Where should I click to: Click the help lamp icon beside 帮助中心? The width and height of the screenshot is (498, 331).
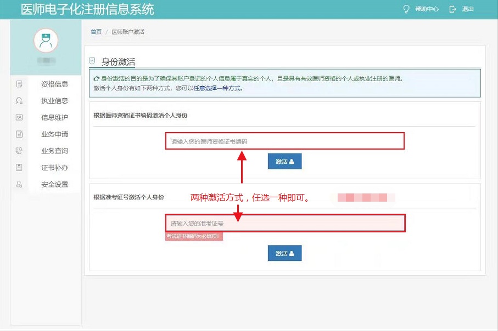405,9
